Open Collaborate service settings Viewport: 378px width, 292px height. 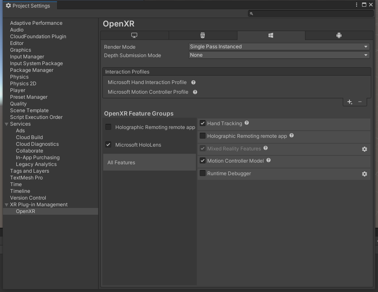[x=29, y=151]
